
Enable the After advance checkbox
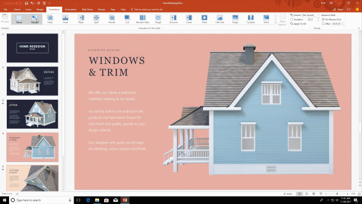323,24
